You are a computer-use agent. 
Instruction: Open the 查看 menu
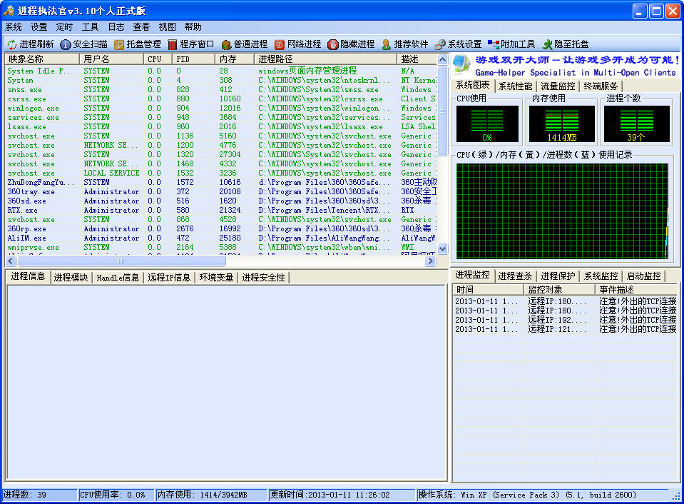[141, 27]
